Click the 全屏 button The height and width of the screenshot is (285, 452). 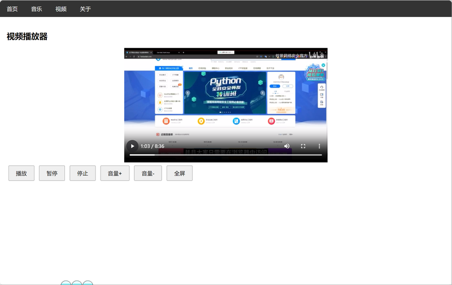tap(180, 173)
